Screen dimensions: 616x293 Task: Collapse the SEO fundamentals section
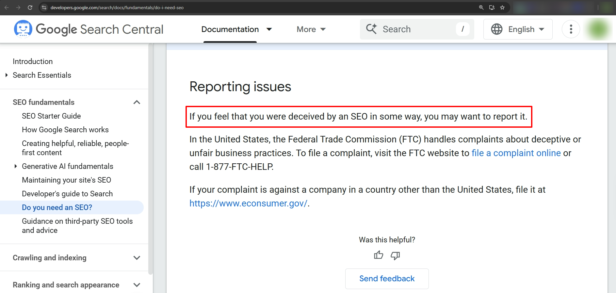click(x=137, y=102)
